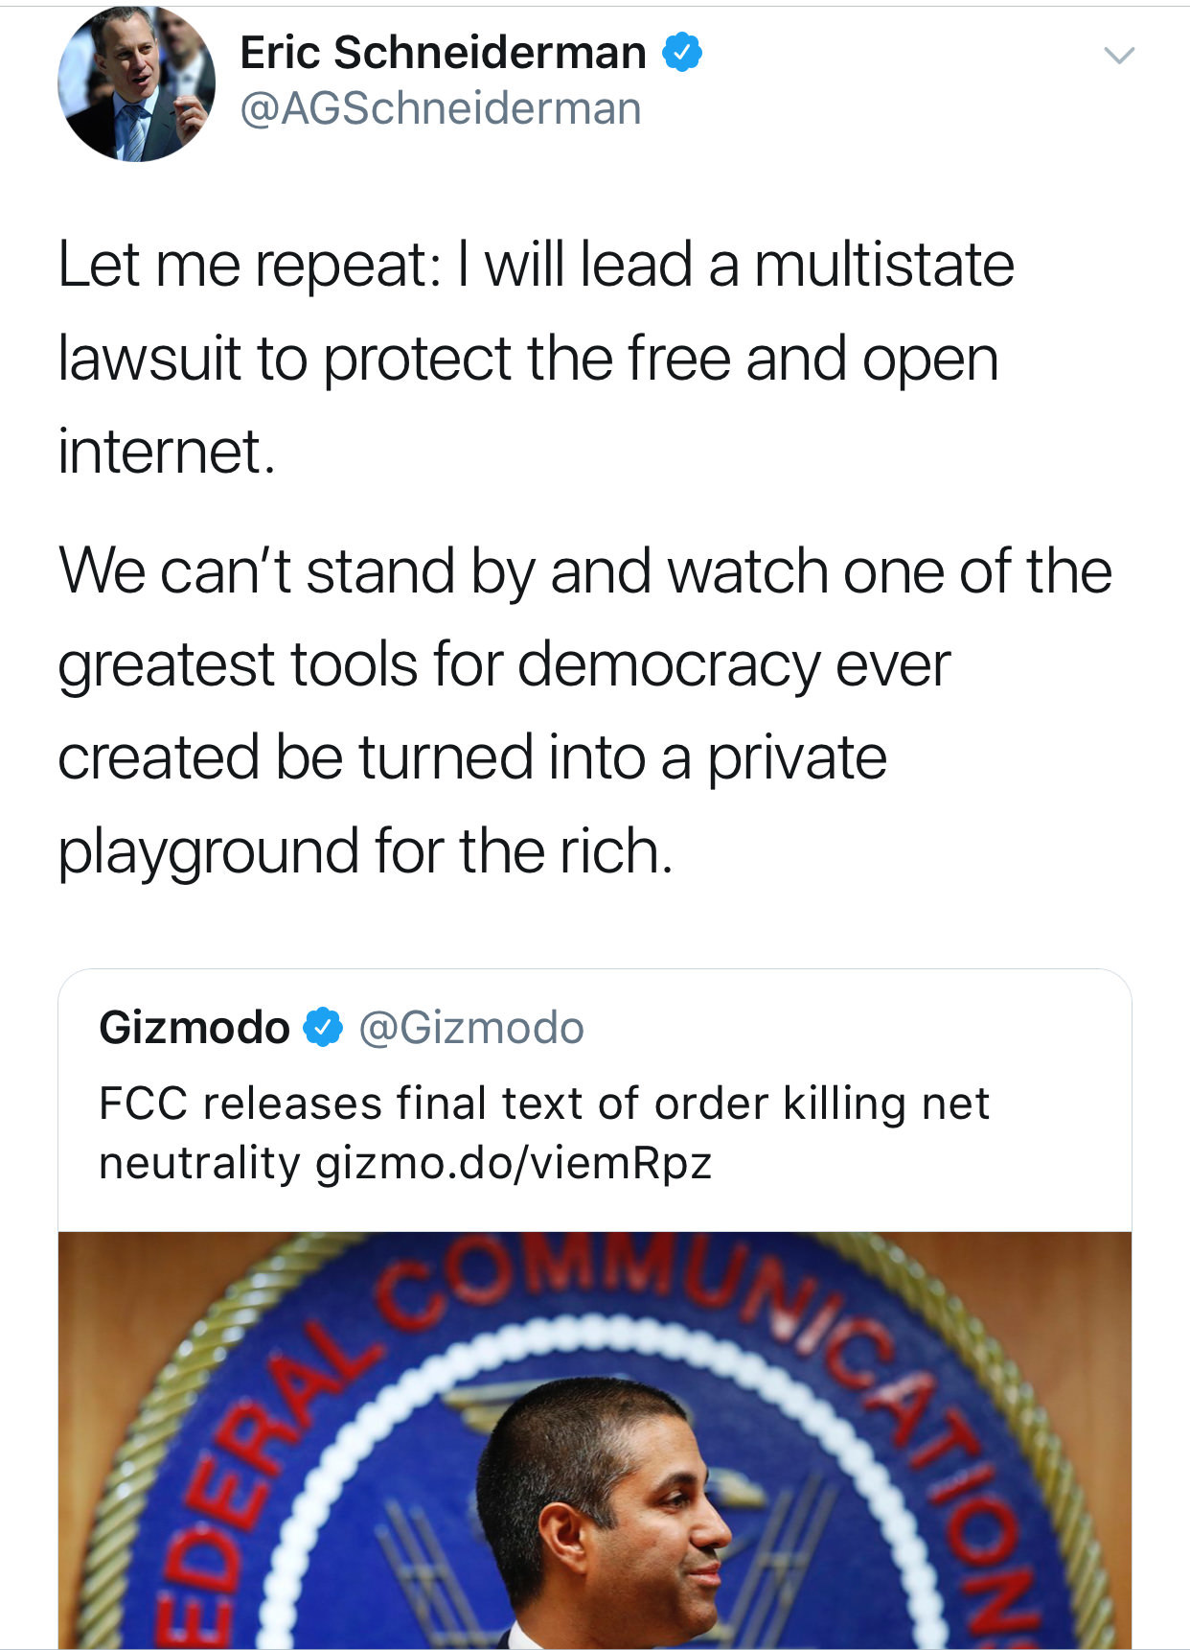Go to the @Gizmodo handle
1190x1650 pixels.
(471, 1028)
